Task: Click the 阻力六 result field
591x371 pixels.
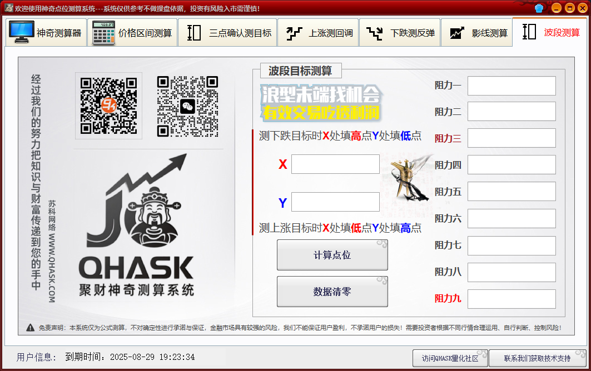Action: click(511, 218)
